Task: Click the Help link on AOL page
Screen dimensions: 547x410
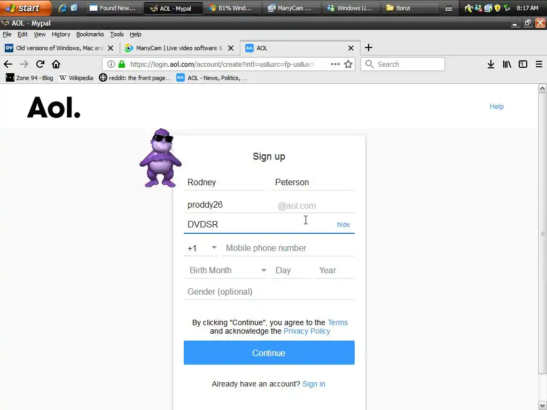Action: point(496,106)
